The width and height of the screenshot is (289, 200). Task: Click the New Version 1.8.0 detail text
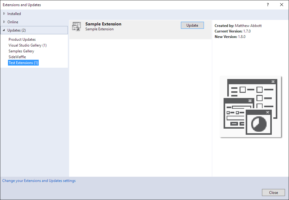pyautogui.click(x=230, y=37)
